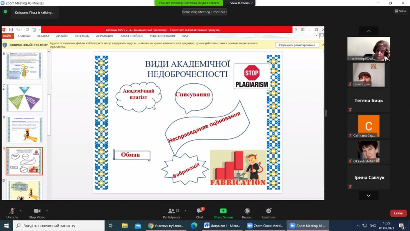Open the View layout menu in Zoom
This screenshot has width=410, height=231.
point(400,11)
